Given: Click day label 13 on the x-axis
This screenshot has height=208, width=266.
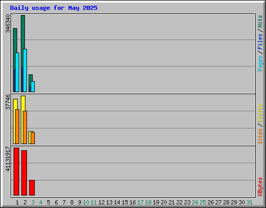Looking at the screenshot, I should coord(109,202).
